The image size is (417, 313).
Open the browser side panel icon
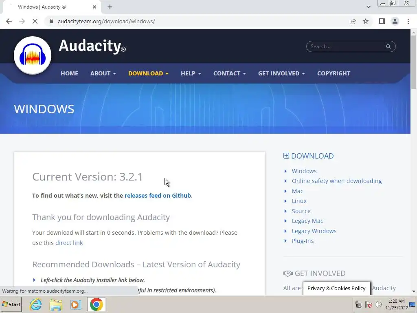[382, 21]
